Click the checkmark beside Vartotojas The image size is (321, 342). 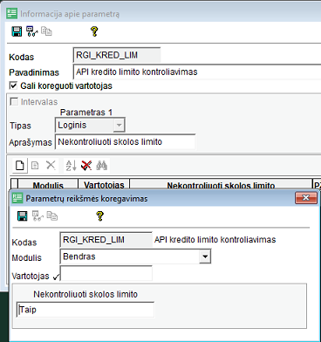pyautogui.click(x=57, y=277)
